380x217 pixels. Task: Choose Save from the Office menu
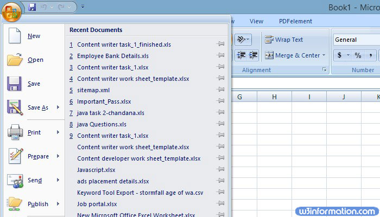click(34, 84)
